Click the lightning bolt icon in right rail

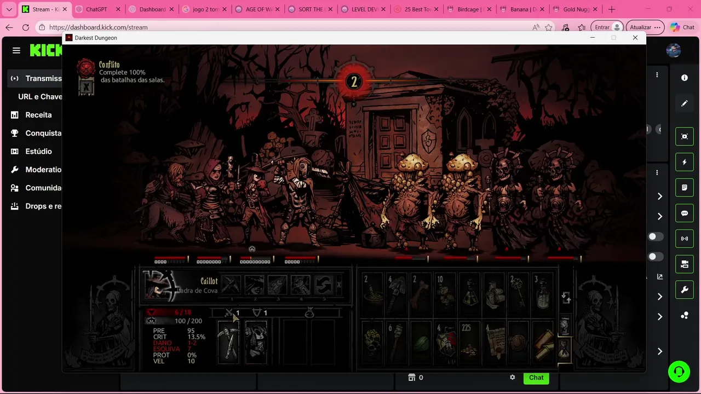click(x=684, y=162)
